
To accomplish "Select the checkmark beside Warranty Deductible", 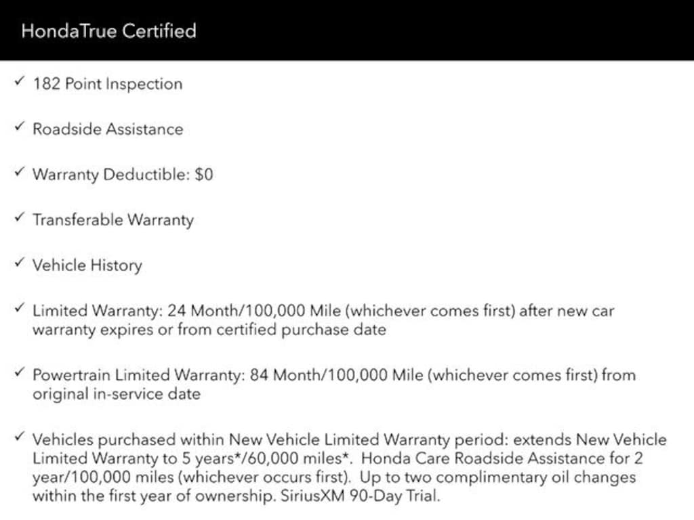I will (x=19, y=173).
